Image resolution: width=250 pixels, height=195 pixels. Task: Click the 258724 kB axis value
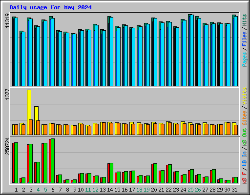point(7,146)
